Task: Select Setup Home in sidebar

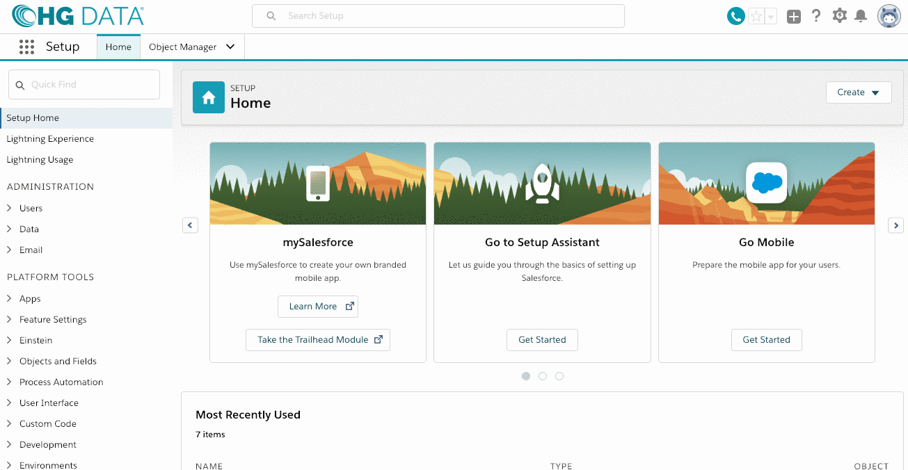Action: point(86,118)
